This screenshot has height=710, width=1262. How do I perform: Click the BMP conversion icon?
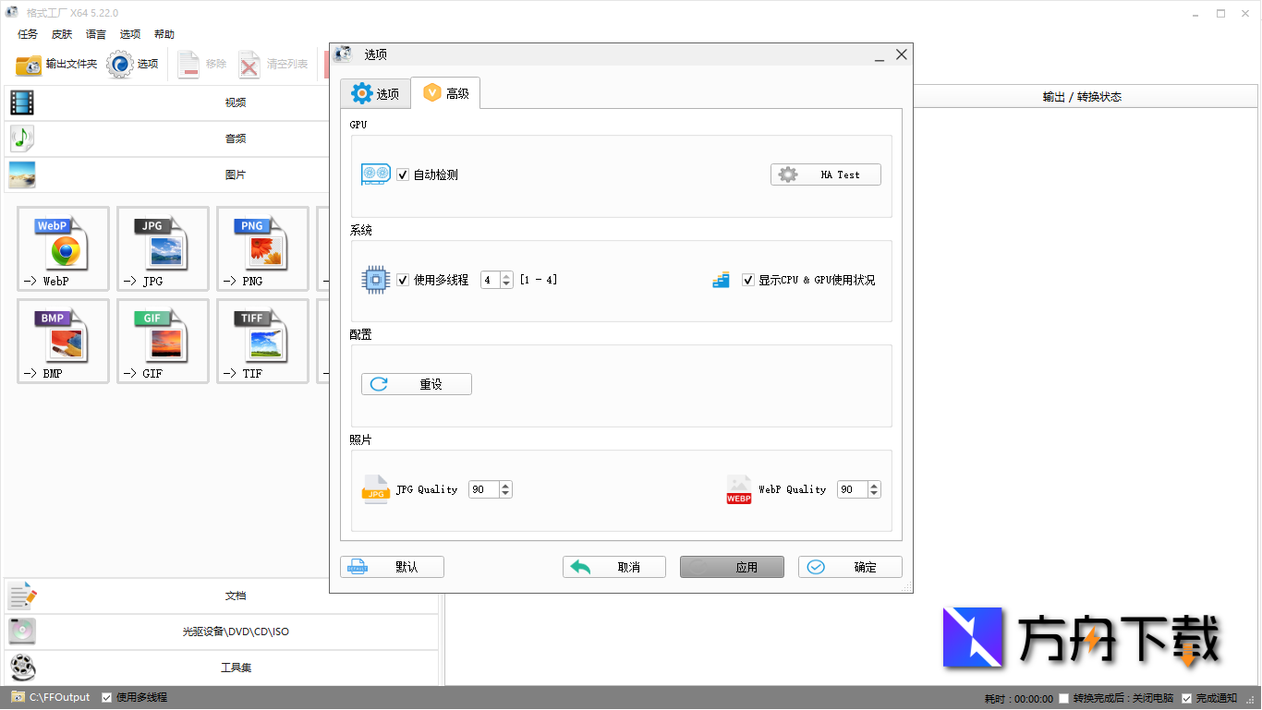pos(63,341)
